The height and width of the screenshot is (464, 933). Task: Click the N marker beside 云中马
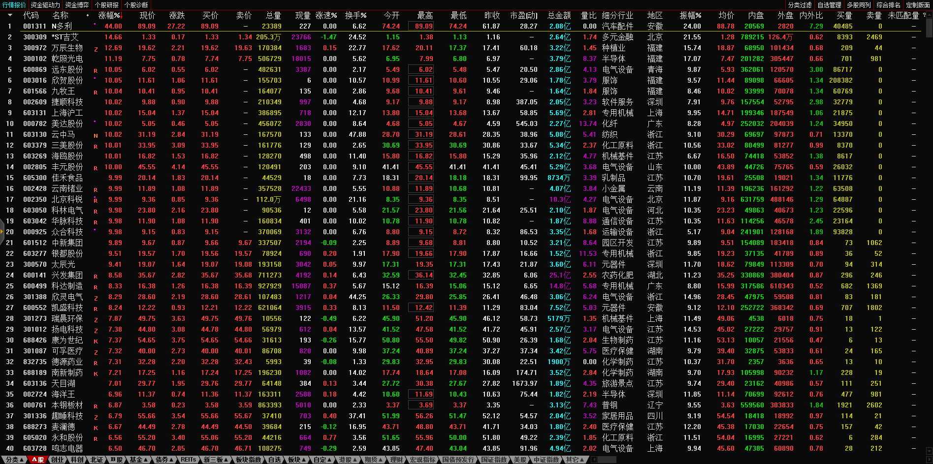click(x=96, y=135)
